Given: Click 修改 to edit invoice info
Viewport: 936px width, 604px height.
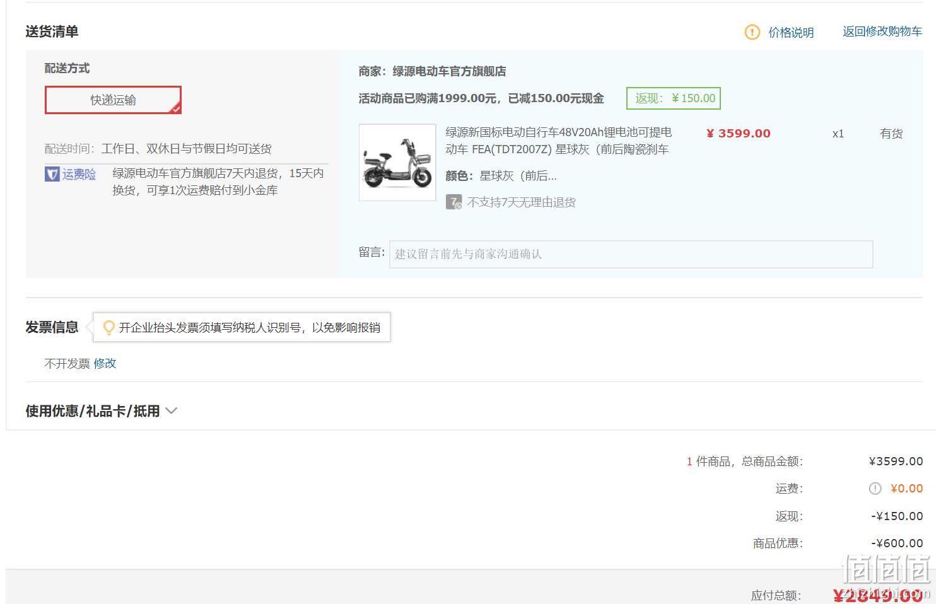Looking at the screenshot, I should pos(105,363).
